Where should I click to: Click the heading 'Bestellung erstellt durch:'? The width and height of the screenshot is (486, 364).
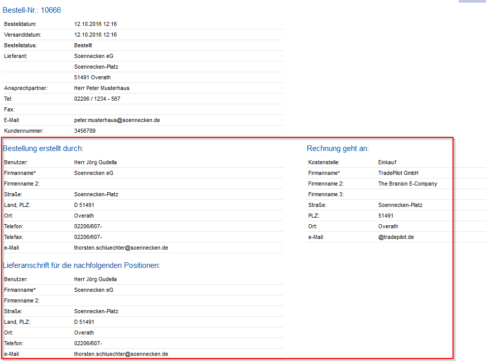43,148
